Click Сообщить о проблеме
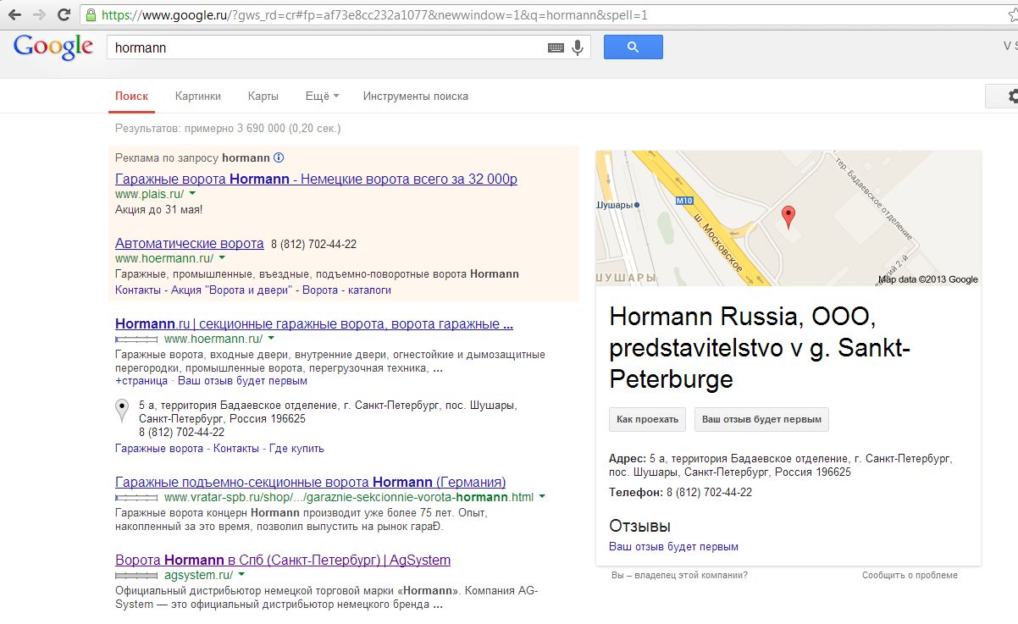The height and width of the screenshot is (624, 1018). click(910, 575)
